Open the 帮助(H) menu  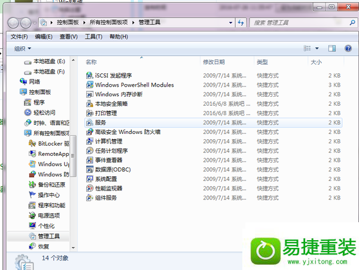point(118,36)
